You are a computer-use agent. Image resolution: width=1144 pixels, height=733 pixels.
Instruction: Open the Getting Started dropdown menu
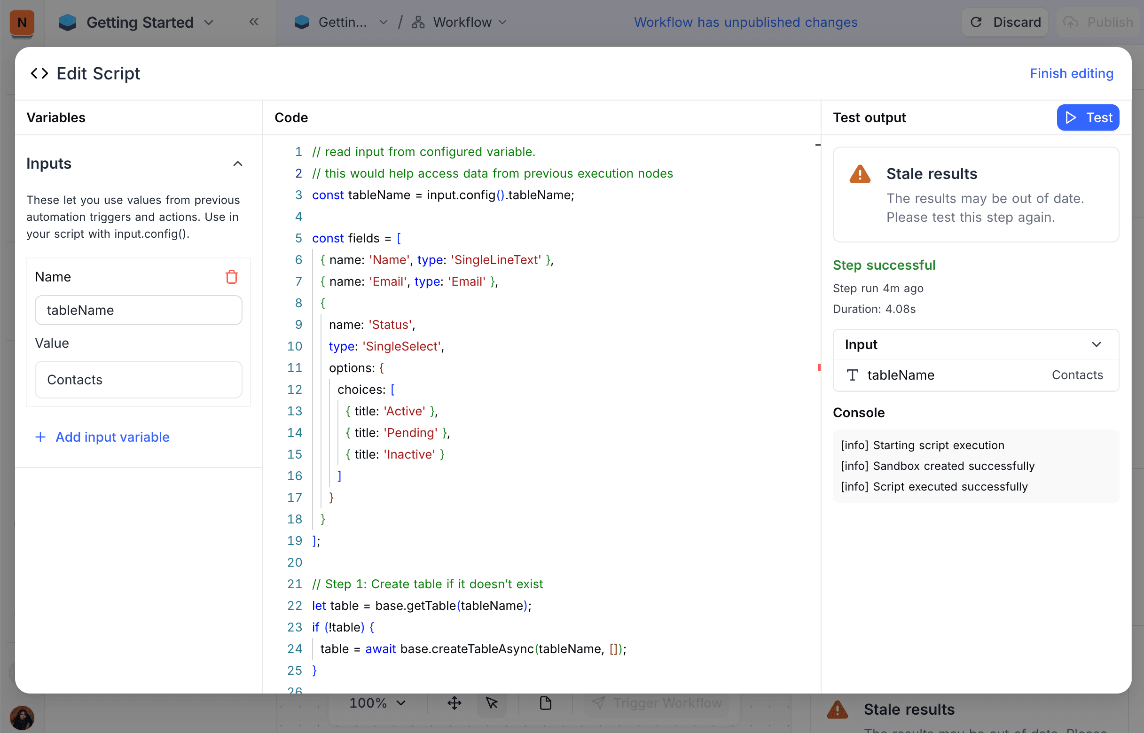pos(209,23)
